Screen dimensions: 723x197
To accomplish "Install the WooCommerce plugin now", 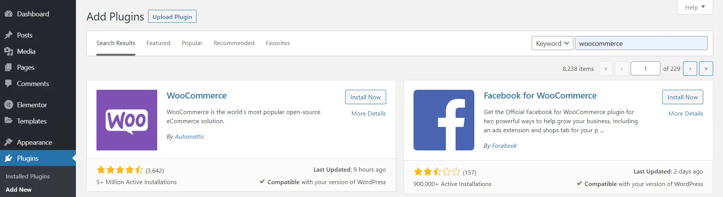I will click(365, 97).
